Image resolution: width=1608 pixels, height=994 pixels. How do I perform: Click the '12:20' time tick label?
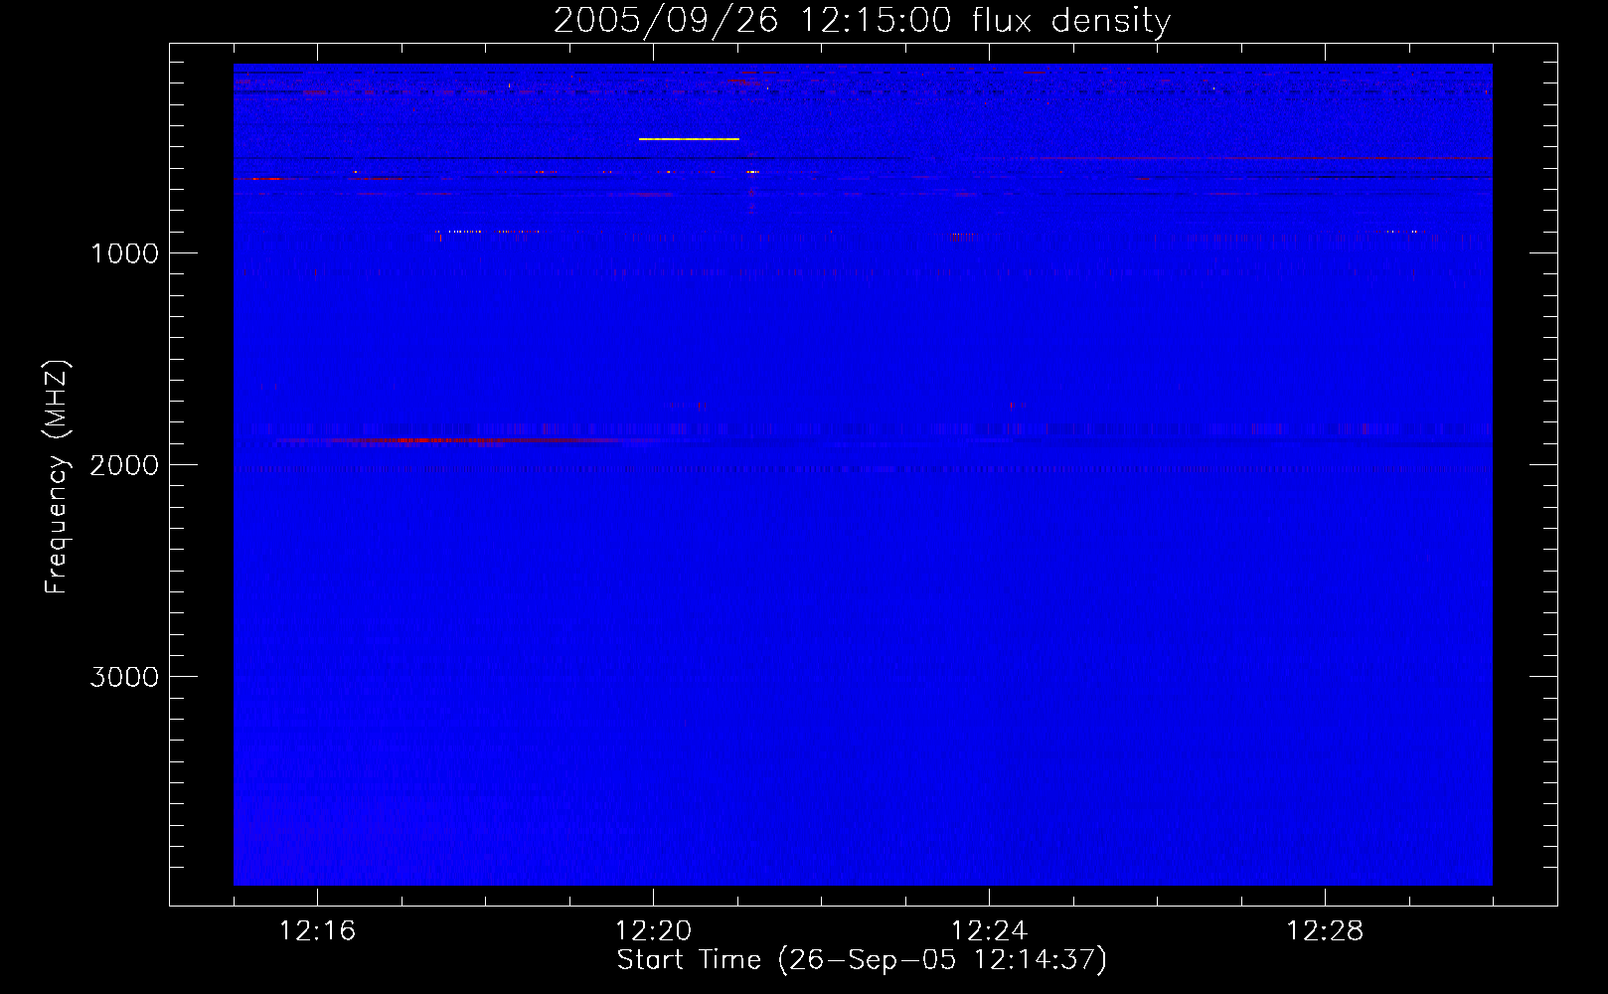653,931
